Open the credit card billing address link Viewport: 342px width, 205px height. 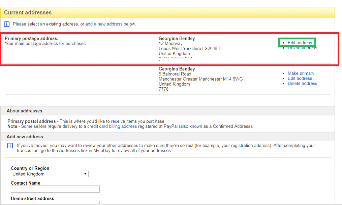(112, 126)
